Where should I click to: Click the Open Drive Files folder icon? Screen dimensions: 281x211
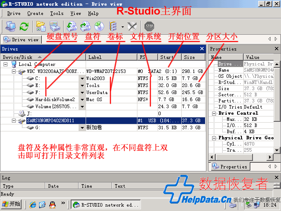point(41,26)
